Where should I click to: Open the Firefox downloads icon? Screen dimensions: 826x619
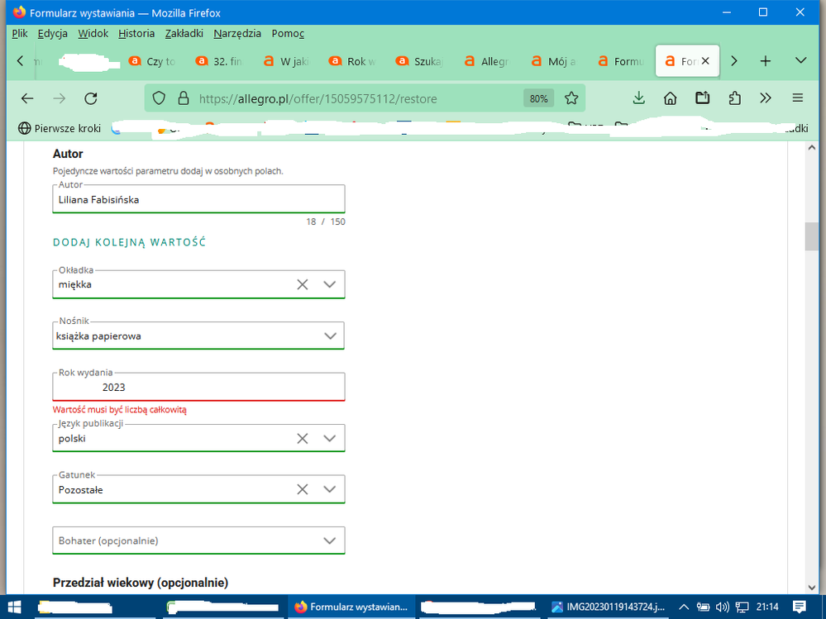tap(638, 98)
